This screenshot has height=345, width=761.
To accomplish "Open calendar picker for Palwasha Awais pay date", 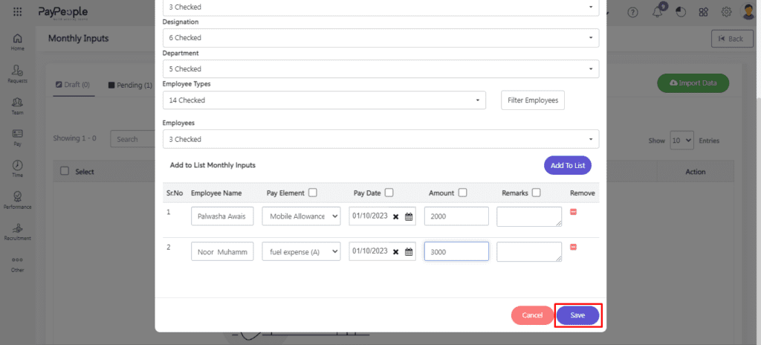I will click(x=408, y=216).
